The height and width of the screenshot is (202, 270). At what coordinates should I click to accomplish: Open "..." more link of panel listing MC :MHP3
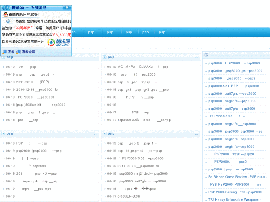point(196,58)
